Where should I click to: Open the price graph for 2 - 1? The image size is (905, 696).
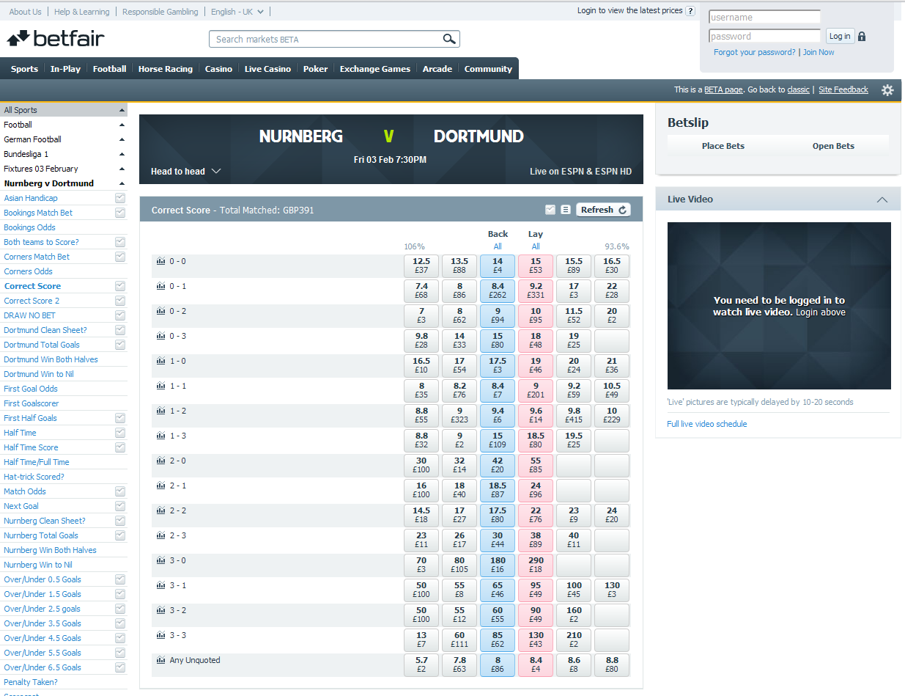160,486
